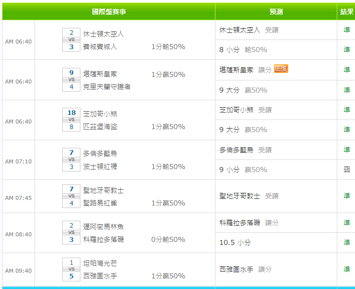
Task: Click 堪薩斯皇家 讓分 prediction
Action: [x=245, y=70]
